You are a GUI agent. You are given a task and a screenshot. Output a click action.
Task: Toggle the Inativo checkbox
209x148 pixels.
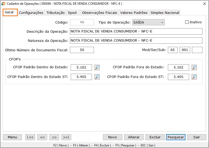(x=187, y=22)
